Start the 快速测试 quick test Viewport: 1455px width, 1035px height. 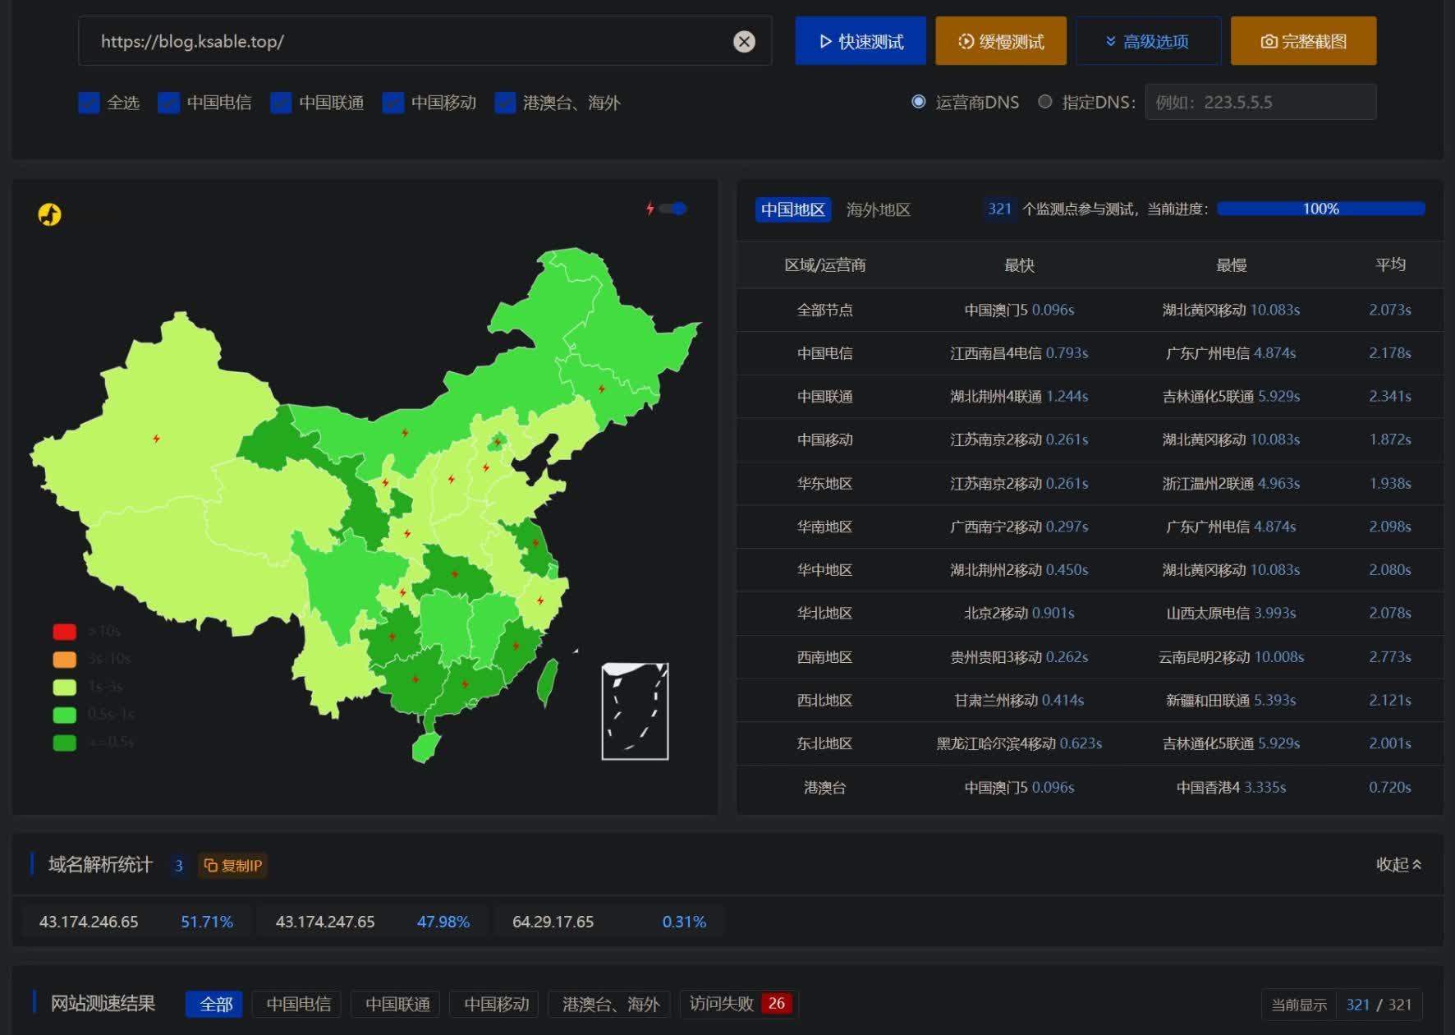coord(861,41)
